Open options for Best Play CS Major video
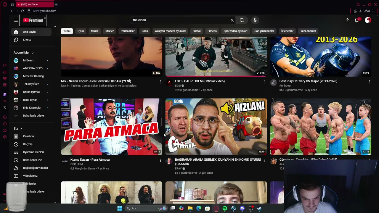Image resolution: width=379 pixels, height=213 pixels. (x=369, y=82)
